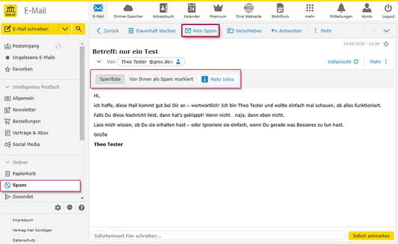Refresh the inbox with the reload icon

point(58,46)
